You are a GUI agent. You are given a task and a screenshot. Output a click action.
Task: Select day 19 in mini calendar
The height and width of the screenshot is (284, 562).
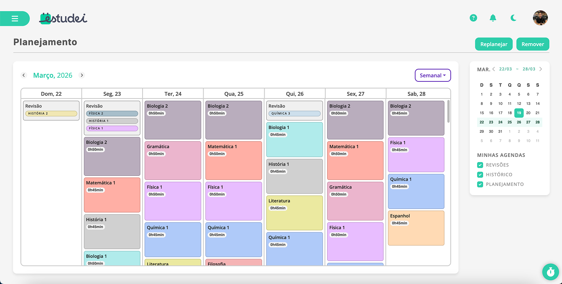pos(519,113)
